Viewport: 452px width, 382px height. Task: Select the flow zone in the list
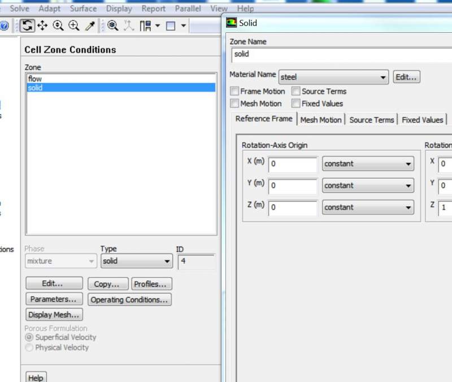pyautogui.click(x=121, y=79)
